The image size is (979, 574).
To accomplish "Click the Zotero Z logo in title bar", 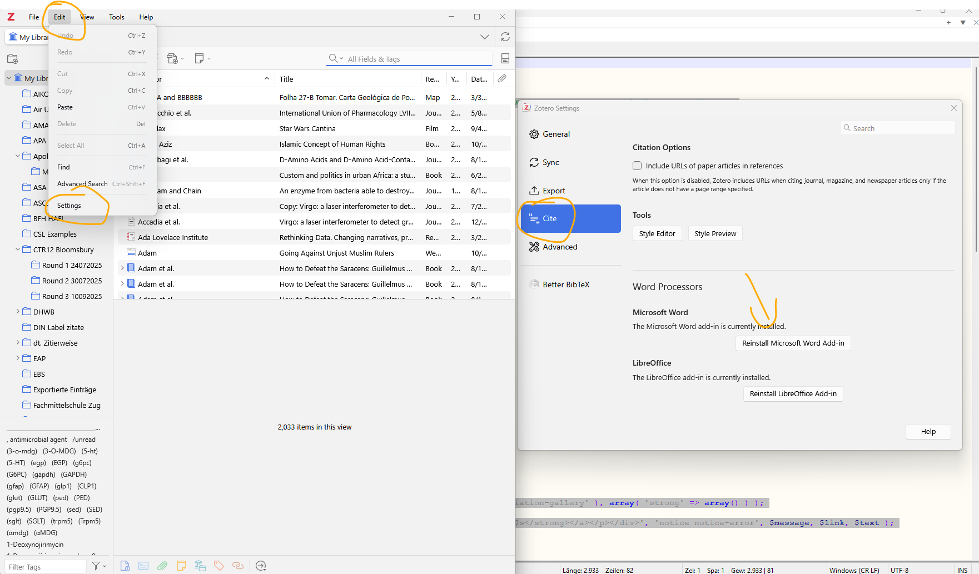I will click(x=11, y=17).
